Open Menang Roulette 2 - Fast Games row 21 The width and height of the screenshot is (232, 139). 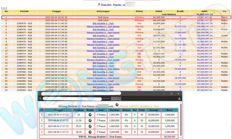[x=103, y=78]
